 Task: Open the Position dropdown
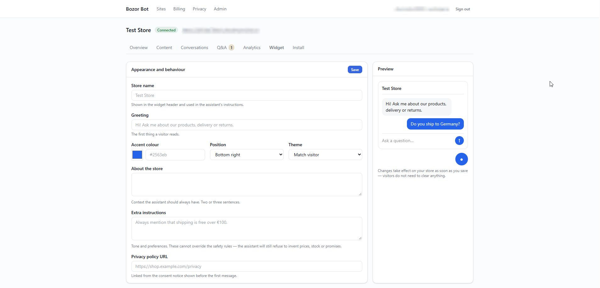pyautogui.click(x=247, y=155)
